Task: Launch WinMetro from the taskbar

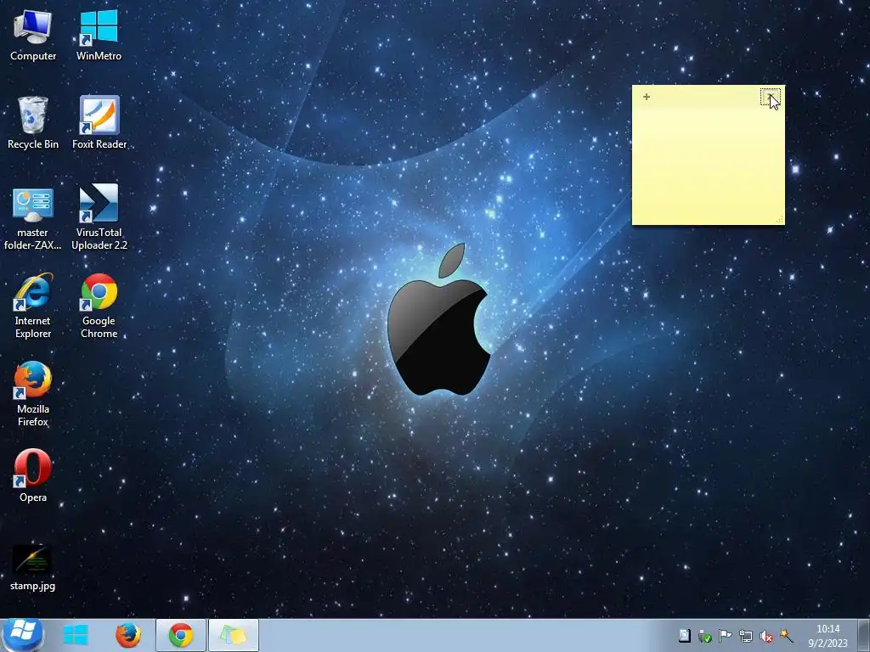Action: pyautogui.click(x=76, y=635)
